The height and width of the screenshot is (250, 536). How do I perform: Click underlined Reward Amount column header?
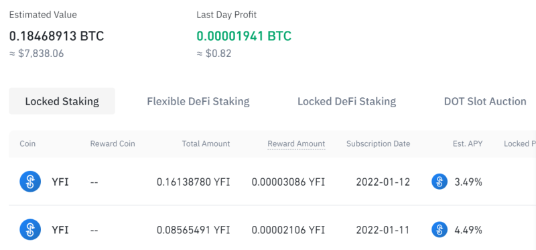(x=296, y=144)
